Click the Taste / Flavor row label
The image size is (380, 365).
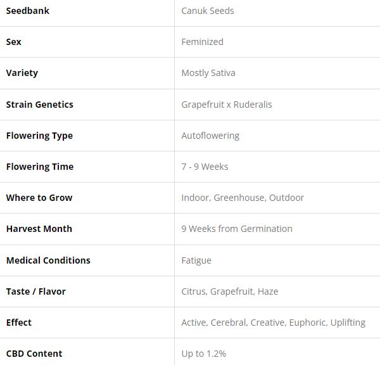[x=35, y=291]
